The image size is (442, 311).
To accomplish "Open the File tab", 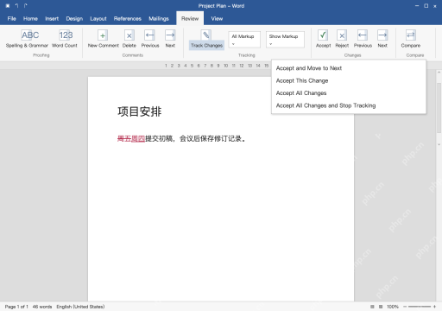I will click(12, 19).
